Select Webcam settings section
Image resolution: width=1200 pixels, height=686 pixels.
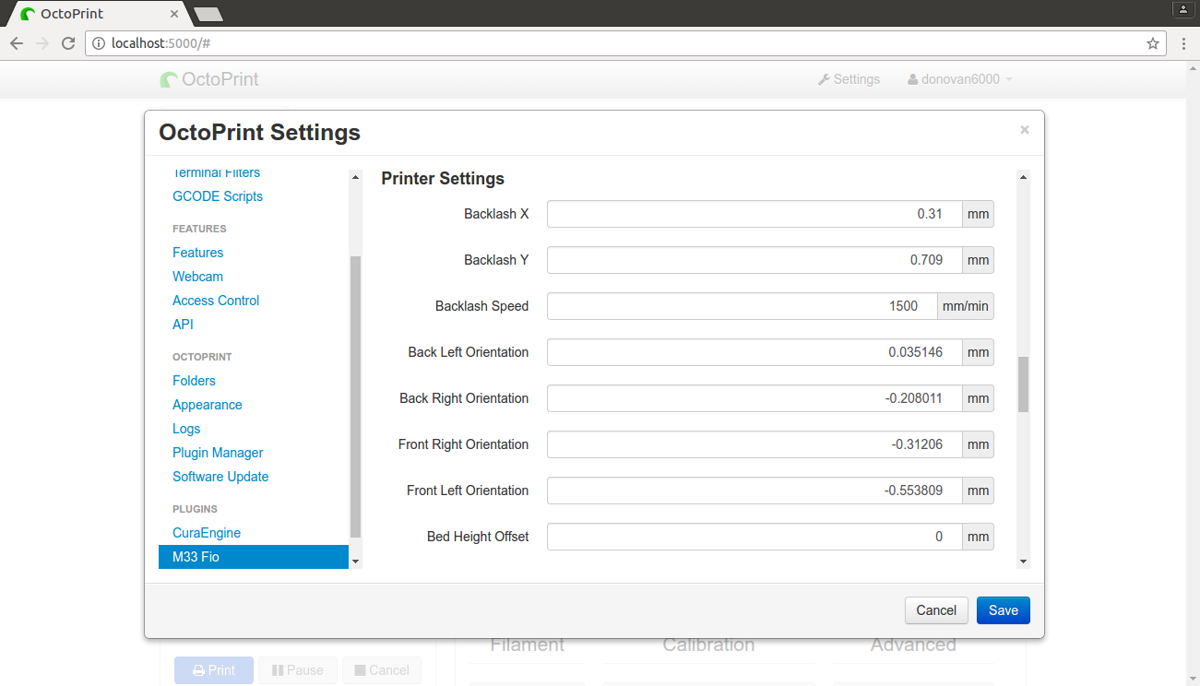(197, 277)
